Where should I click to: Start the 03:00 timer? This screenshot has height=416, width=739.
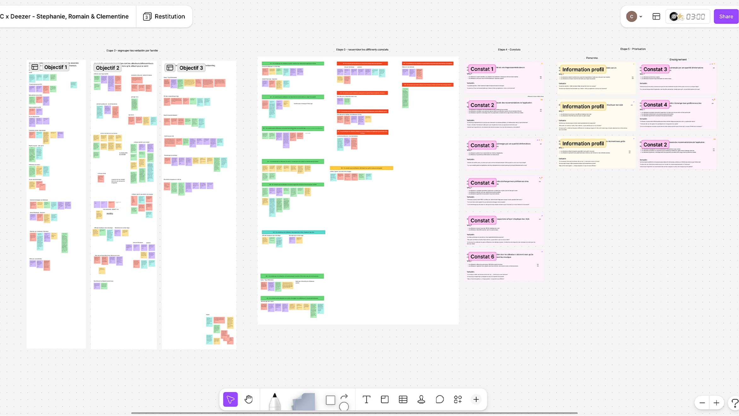coord(688,16)
